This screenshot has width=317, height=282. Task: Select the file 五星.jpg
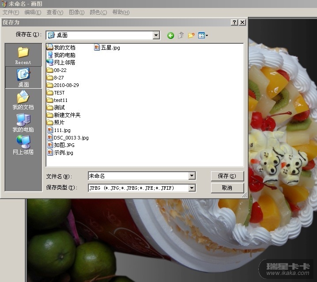click(x=107, y=48)
